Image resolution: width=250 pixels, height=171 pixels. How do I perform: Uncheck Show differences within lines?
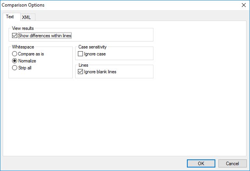15,36
